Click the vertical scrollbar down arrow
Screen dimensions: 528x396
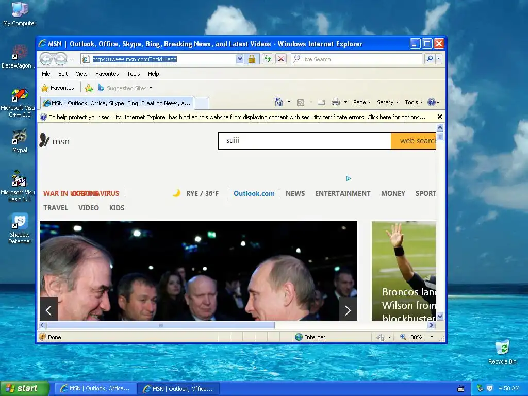coord(440,317)
